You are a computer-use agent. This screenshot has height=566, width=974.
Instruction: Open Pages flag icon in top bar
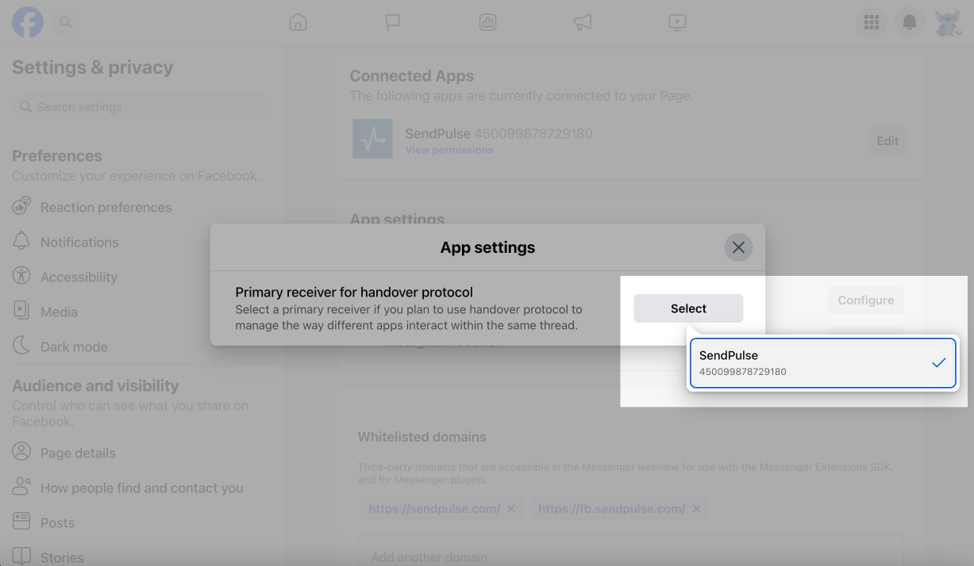[x=392, y=23]
